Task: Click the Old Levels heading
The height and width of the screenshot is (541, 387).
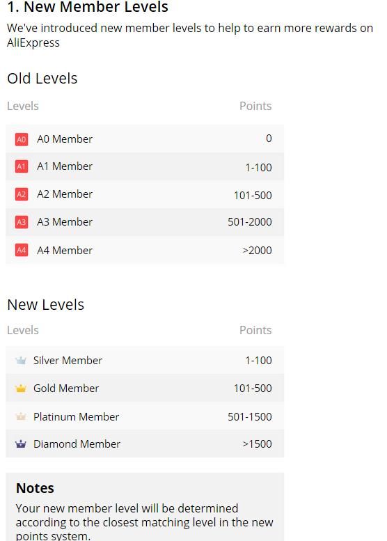Action: [42, 79]
